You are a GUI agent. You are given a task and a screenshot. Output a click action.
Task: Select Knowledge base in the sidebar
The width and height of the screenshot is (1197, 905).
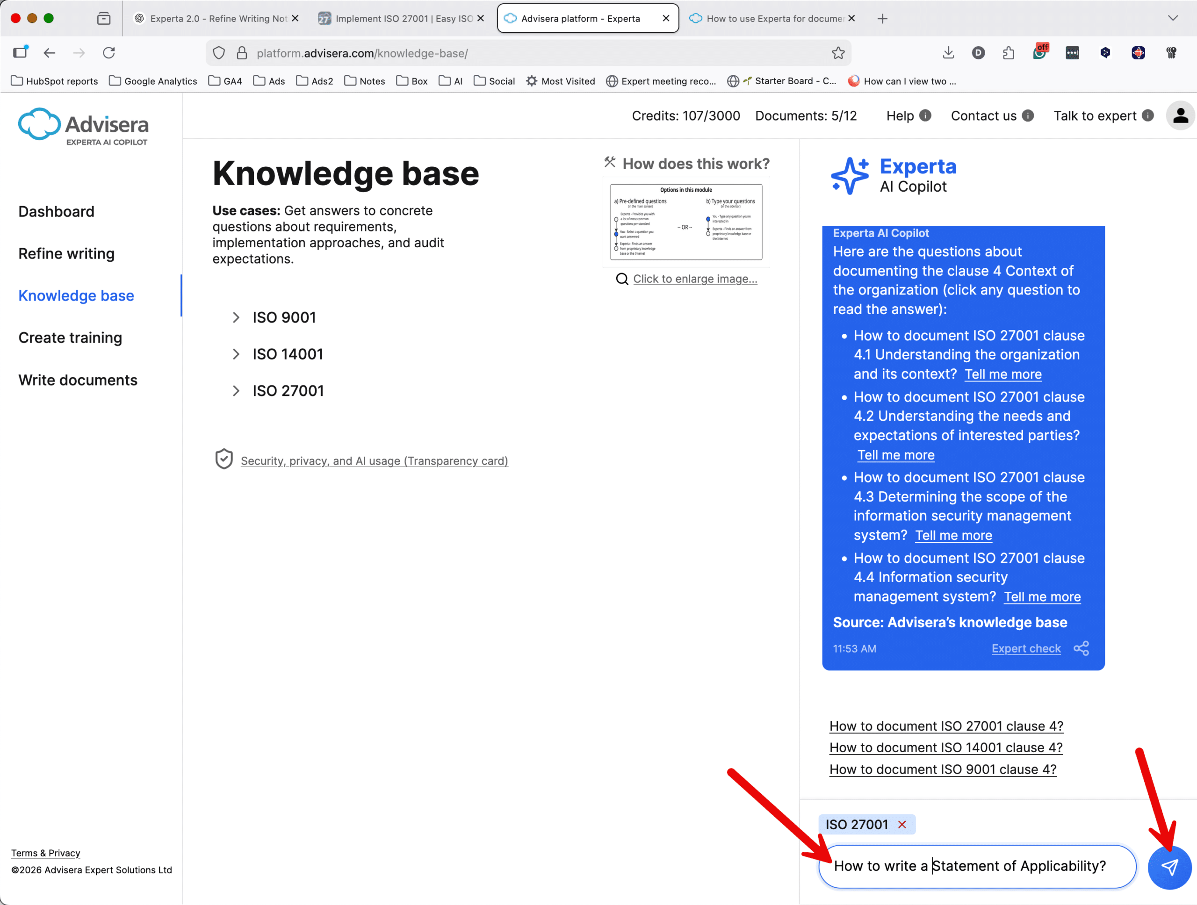(x=76, y=295)
